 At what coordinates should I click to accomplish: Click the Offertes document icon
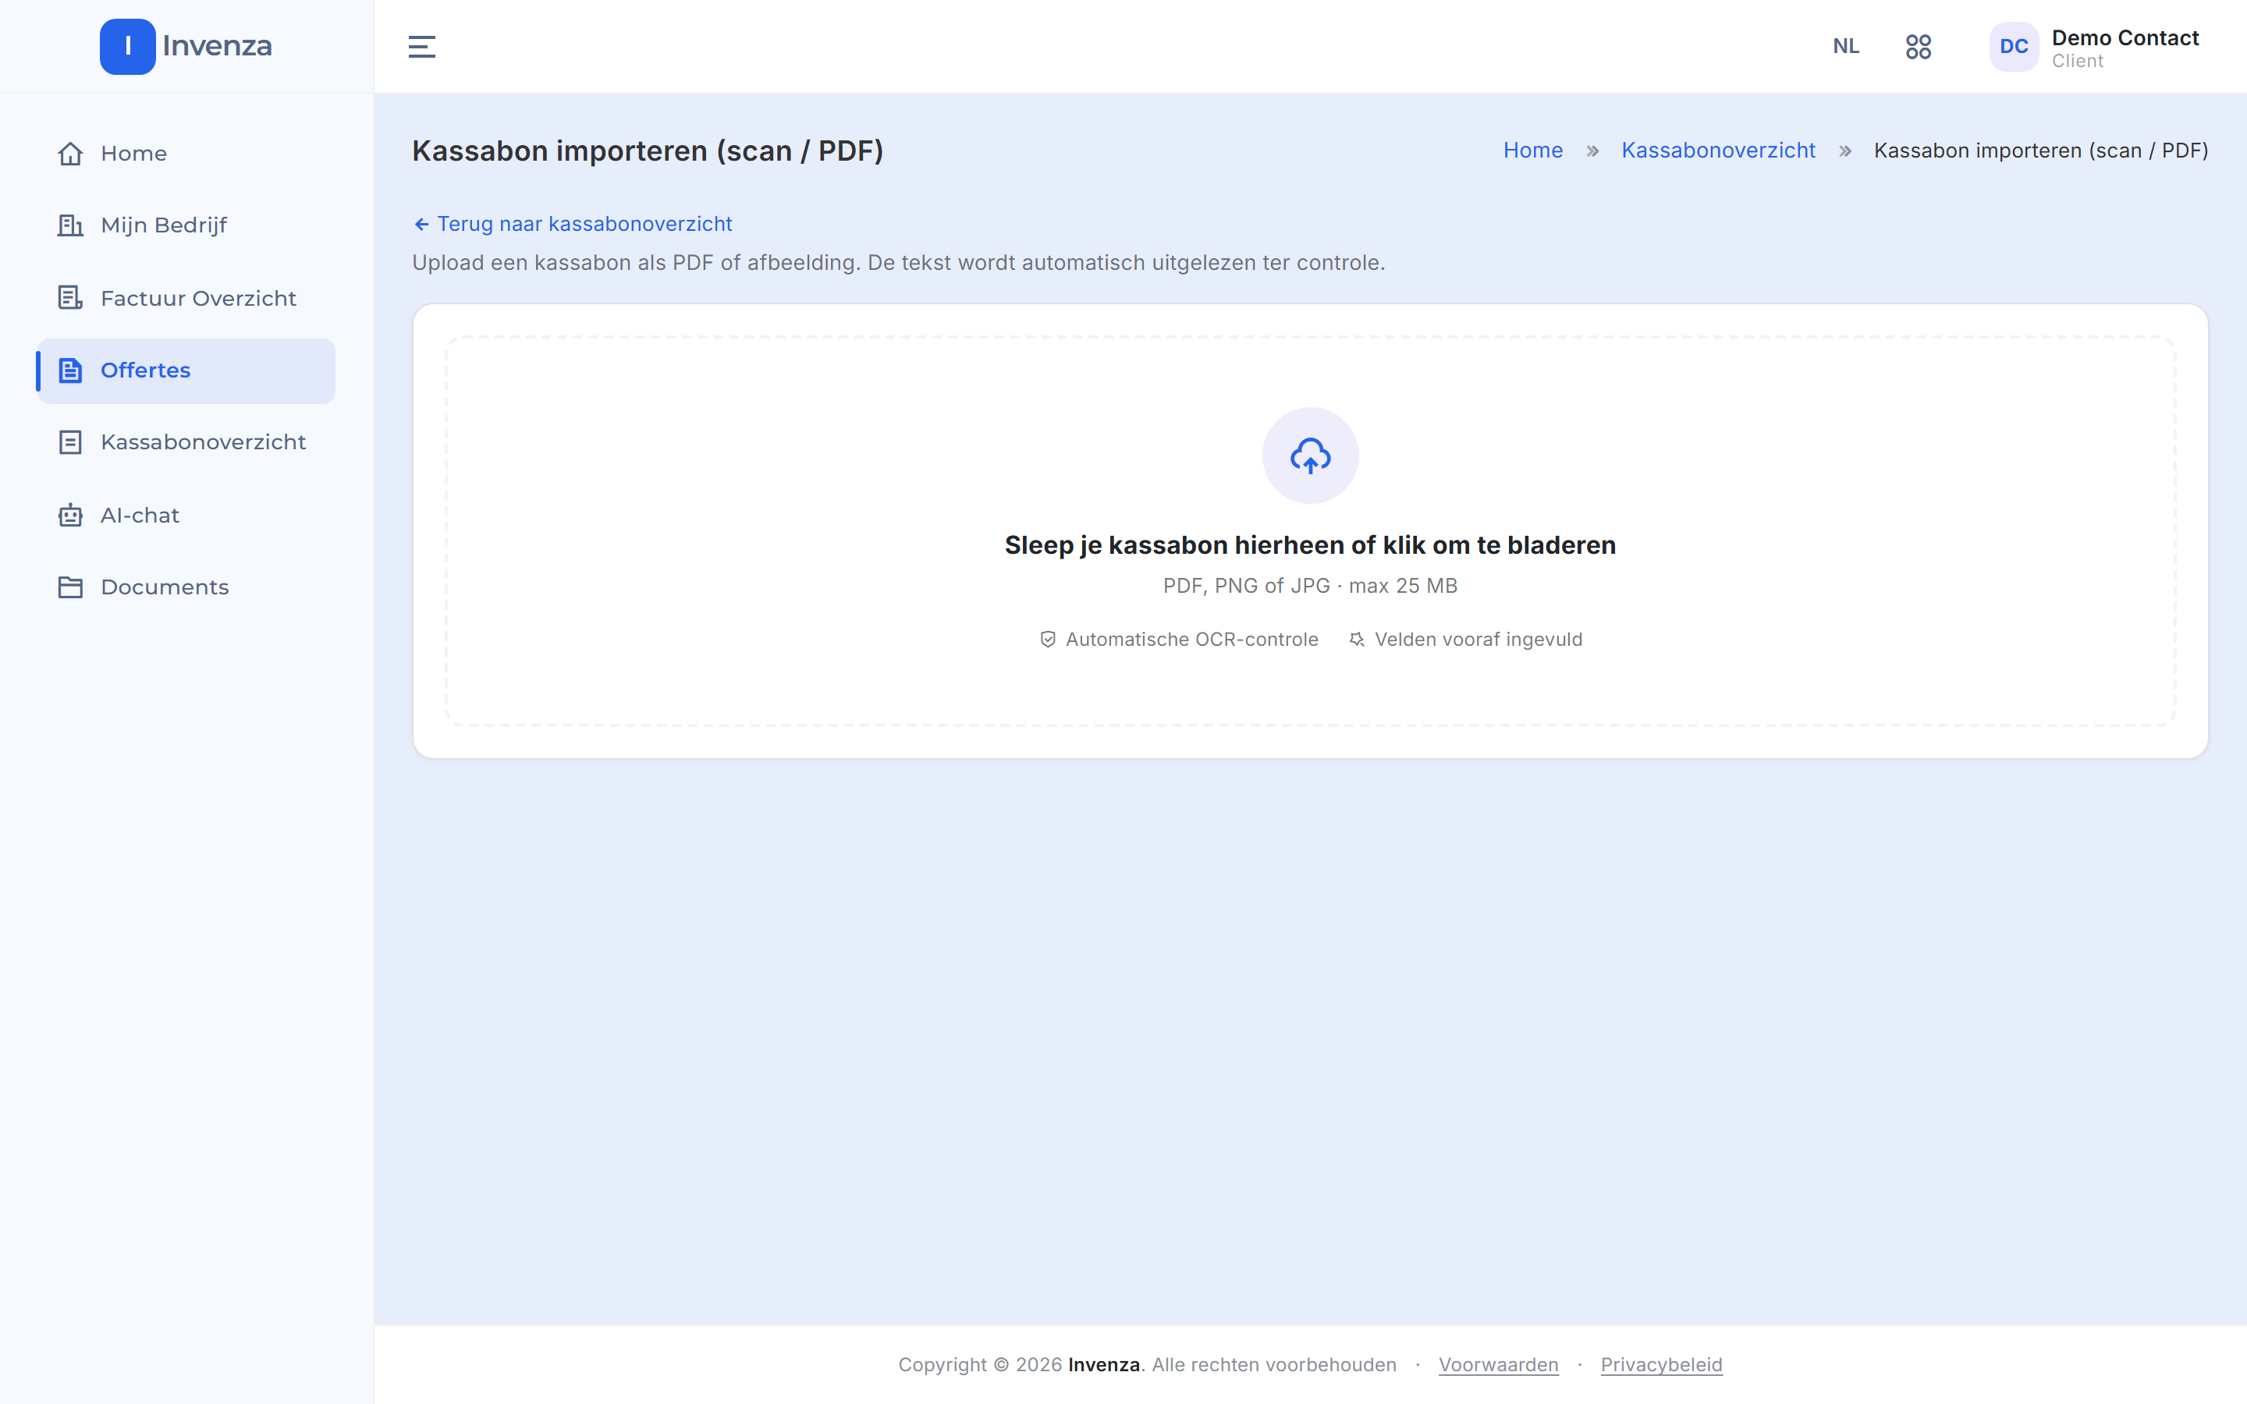[70, 370]
